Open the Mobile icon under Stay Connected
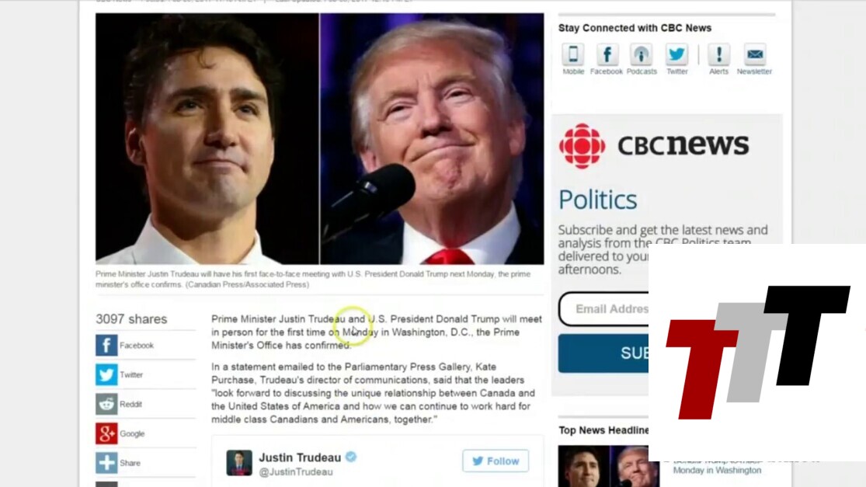Screen dimensions: 866x487 (572, 54)
